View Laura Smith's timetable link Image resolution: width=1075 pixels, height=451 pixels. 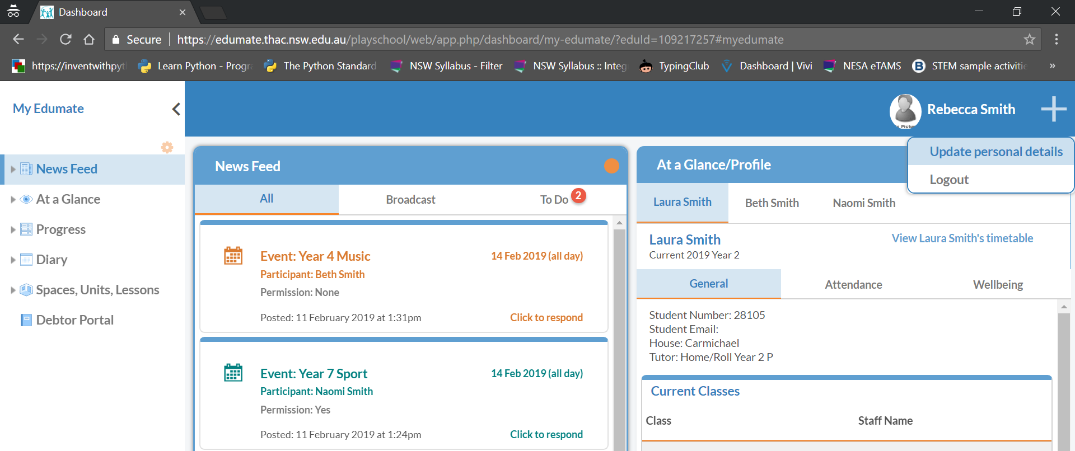(x=962, y=238)
